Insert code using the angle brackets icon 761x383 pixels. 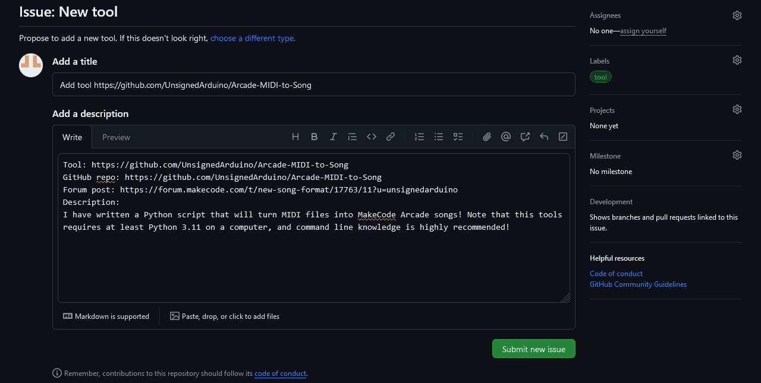(x=372, y=137)
